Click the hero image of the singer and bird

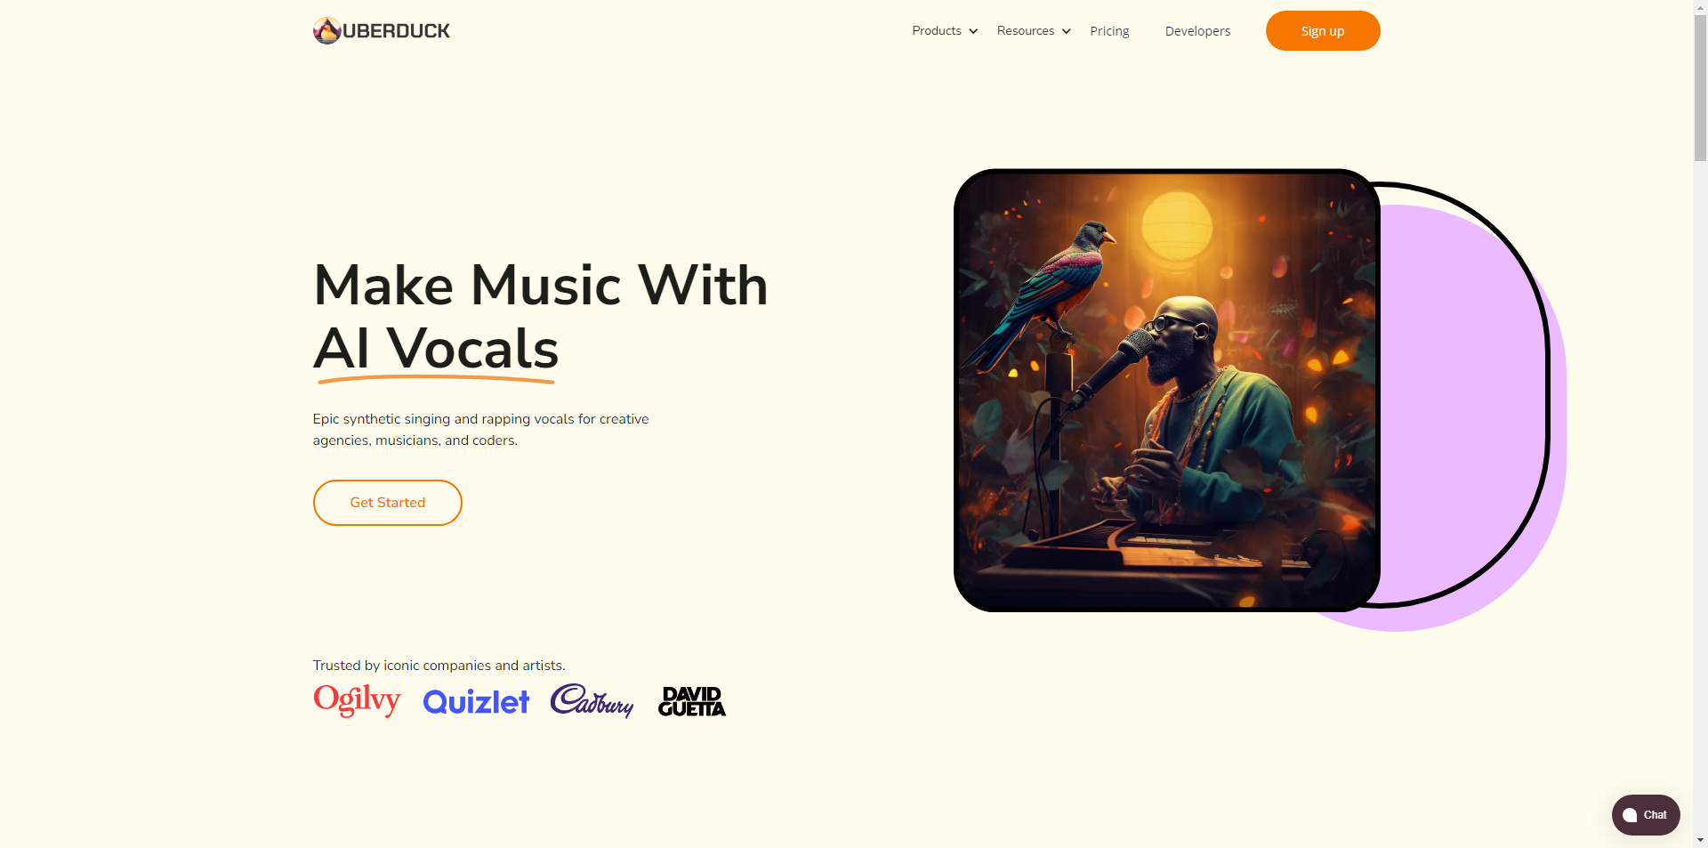(1166, 390)
